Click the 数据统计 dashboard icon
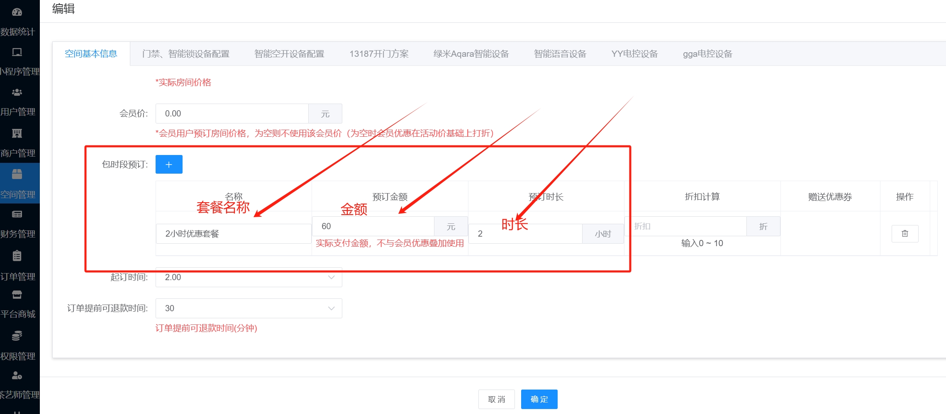This screenshot has width=946, height=414. 17,12
